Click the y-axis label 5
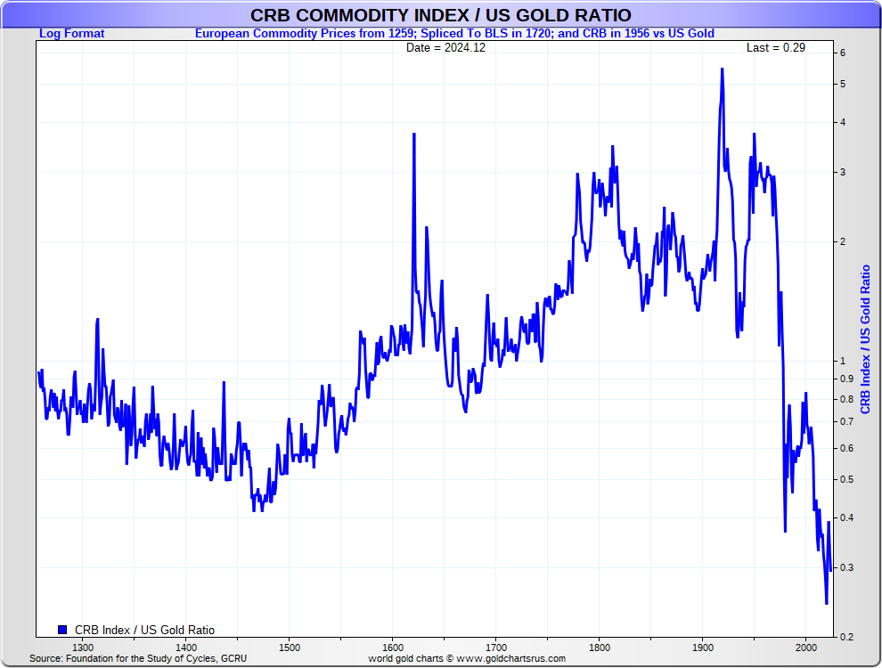882x668 pixels. pyautogui.click(x=843, y=85)
